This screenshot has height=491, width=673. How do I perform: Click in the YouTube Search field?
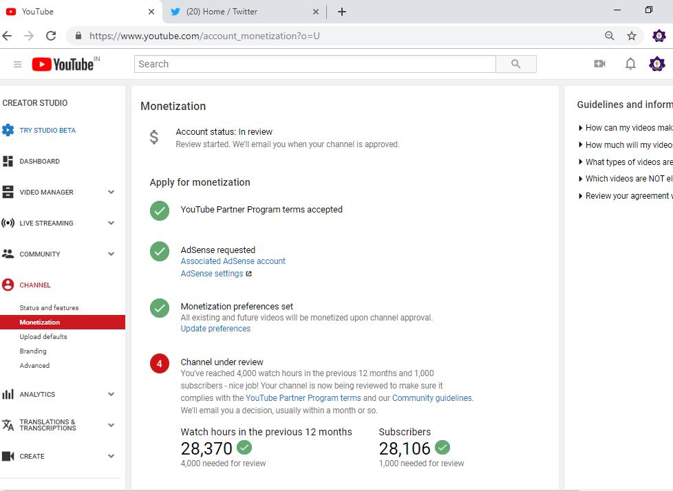[x=315, y=64]
